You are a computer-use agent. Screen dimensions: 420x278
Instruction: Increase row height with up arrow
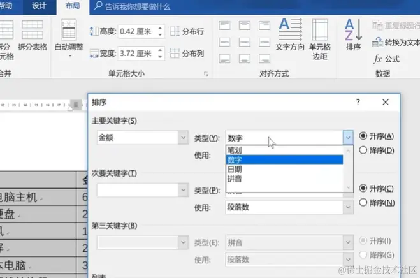coord(160,28)
